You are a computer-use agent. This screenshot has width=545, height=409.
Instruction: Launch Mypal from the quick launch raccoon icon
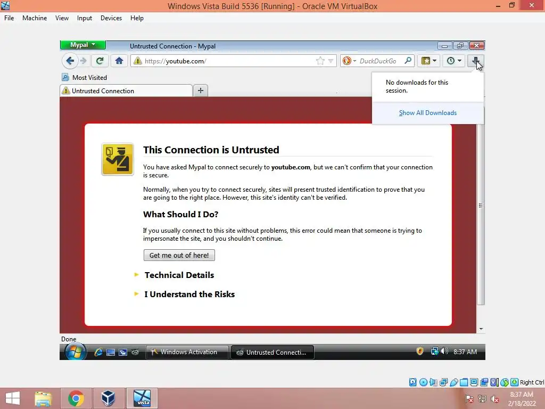(135, 353)
